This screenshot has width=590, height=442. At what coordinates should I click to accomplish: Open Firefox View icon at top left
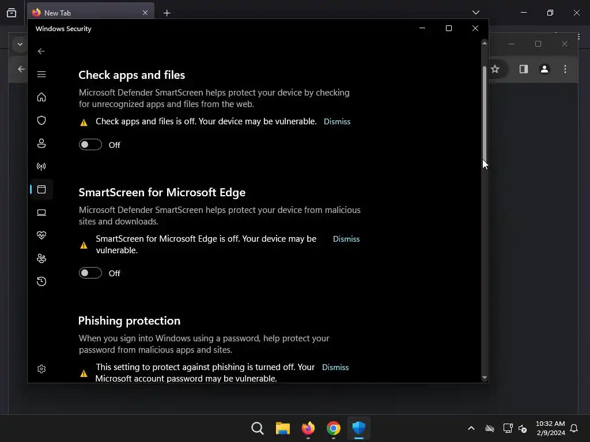click(x=12, y=13)
